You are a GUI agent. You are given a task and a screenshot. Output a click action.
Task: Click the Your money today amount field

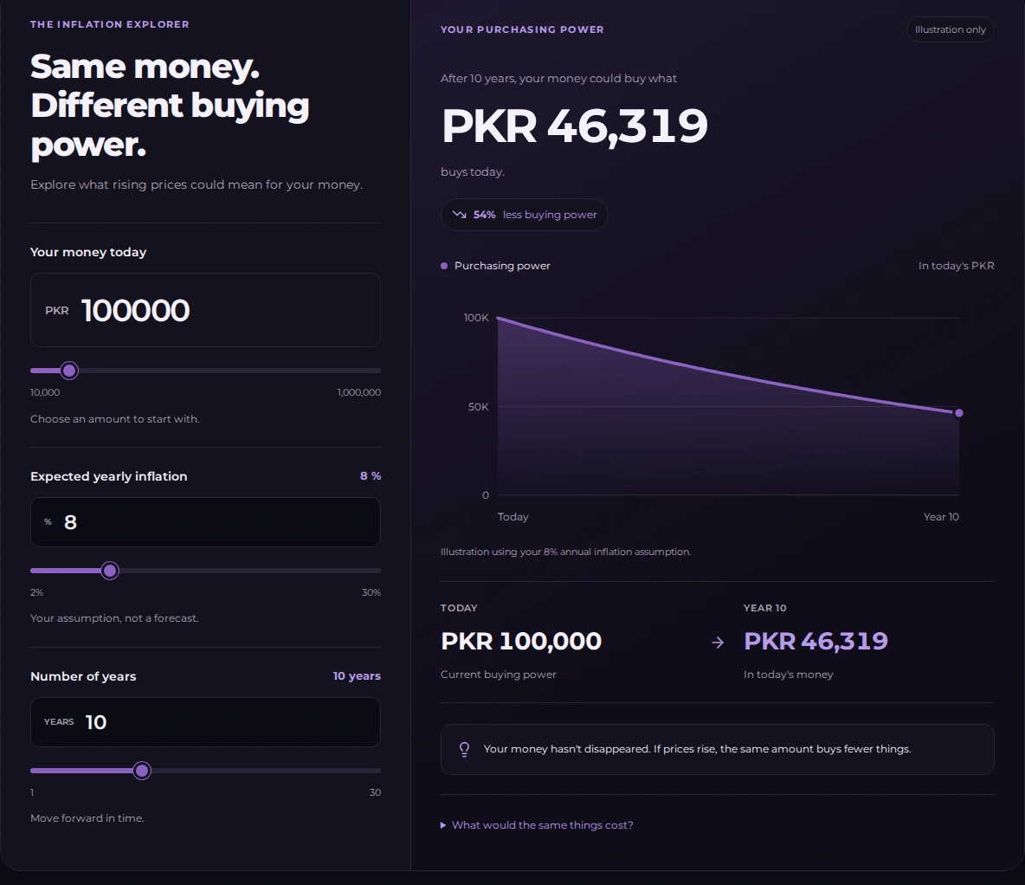[x=205, y=310]
